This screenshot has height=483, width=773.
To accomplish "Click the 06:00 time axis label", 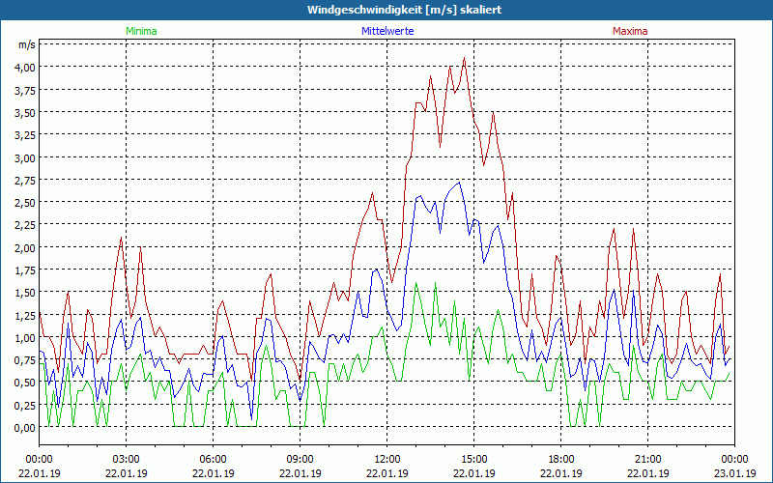I will coord(213,460).
